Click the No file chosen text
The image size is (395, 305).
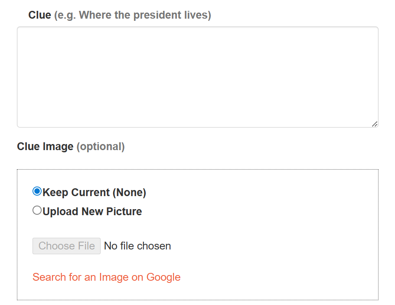click(137, 246)
